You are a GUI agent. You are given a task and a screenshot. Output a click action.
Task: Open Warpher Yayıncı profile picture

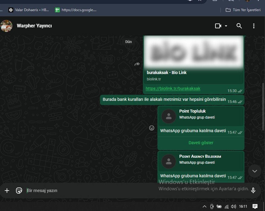(x=6, y=26)
